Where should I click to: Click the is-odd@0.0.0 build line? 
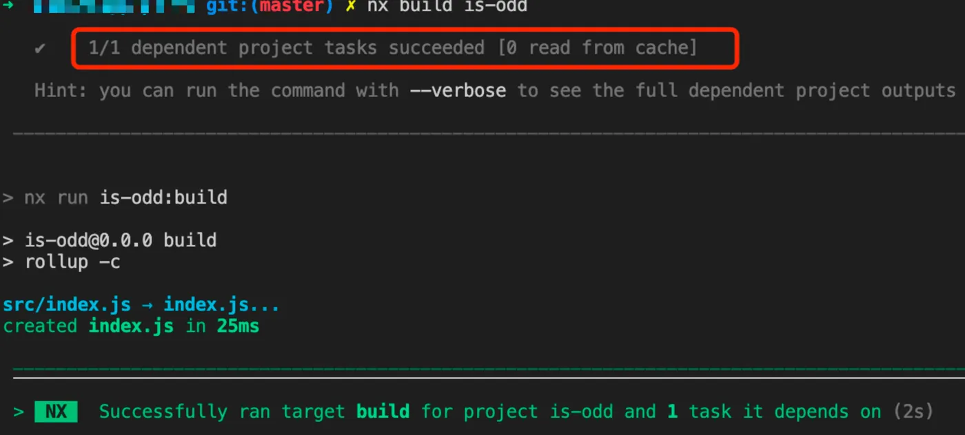click(121, 240)
